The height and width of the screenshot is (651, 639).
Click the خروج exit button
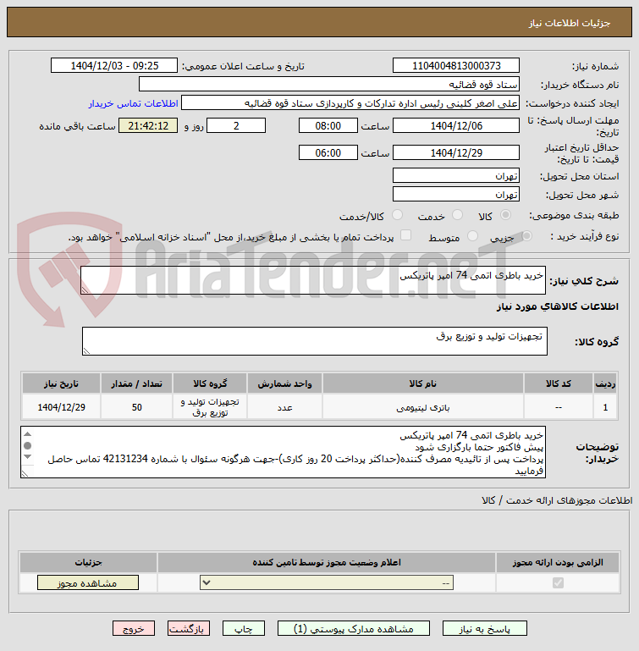pyautogui.click(x=133, y=629)
